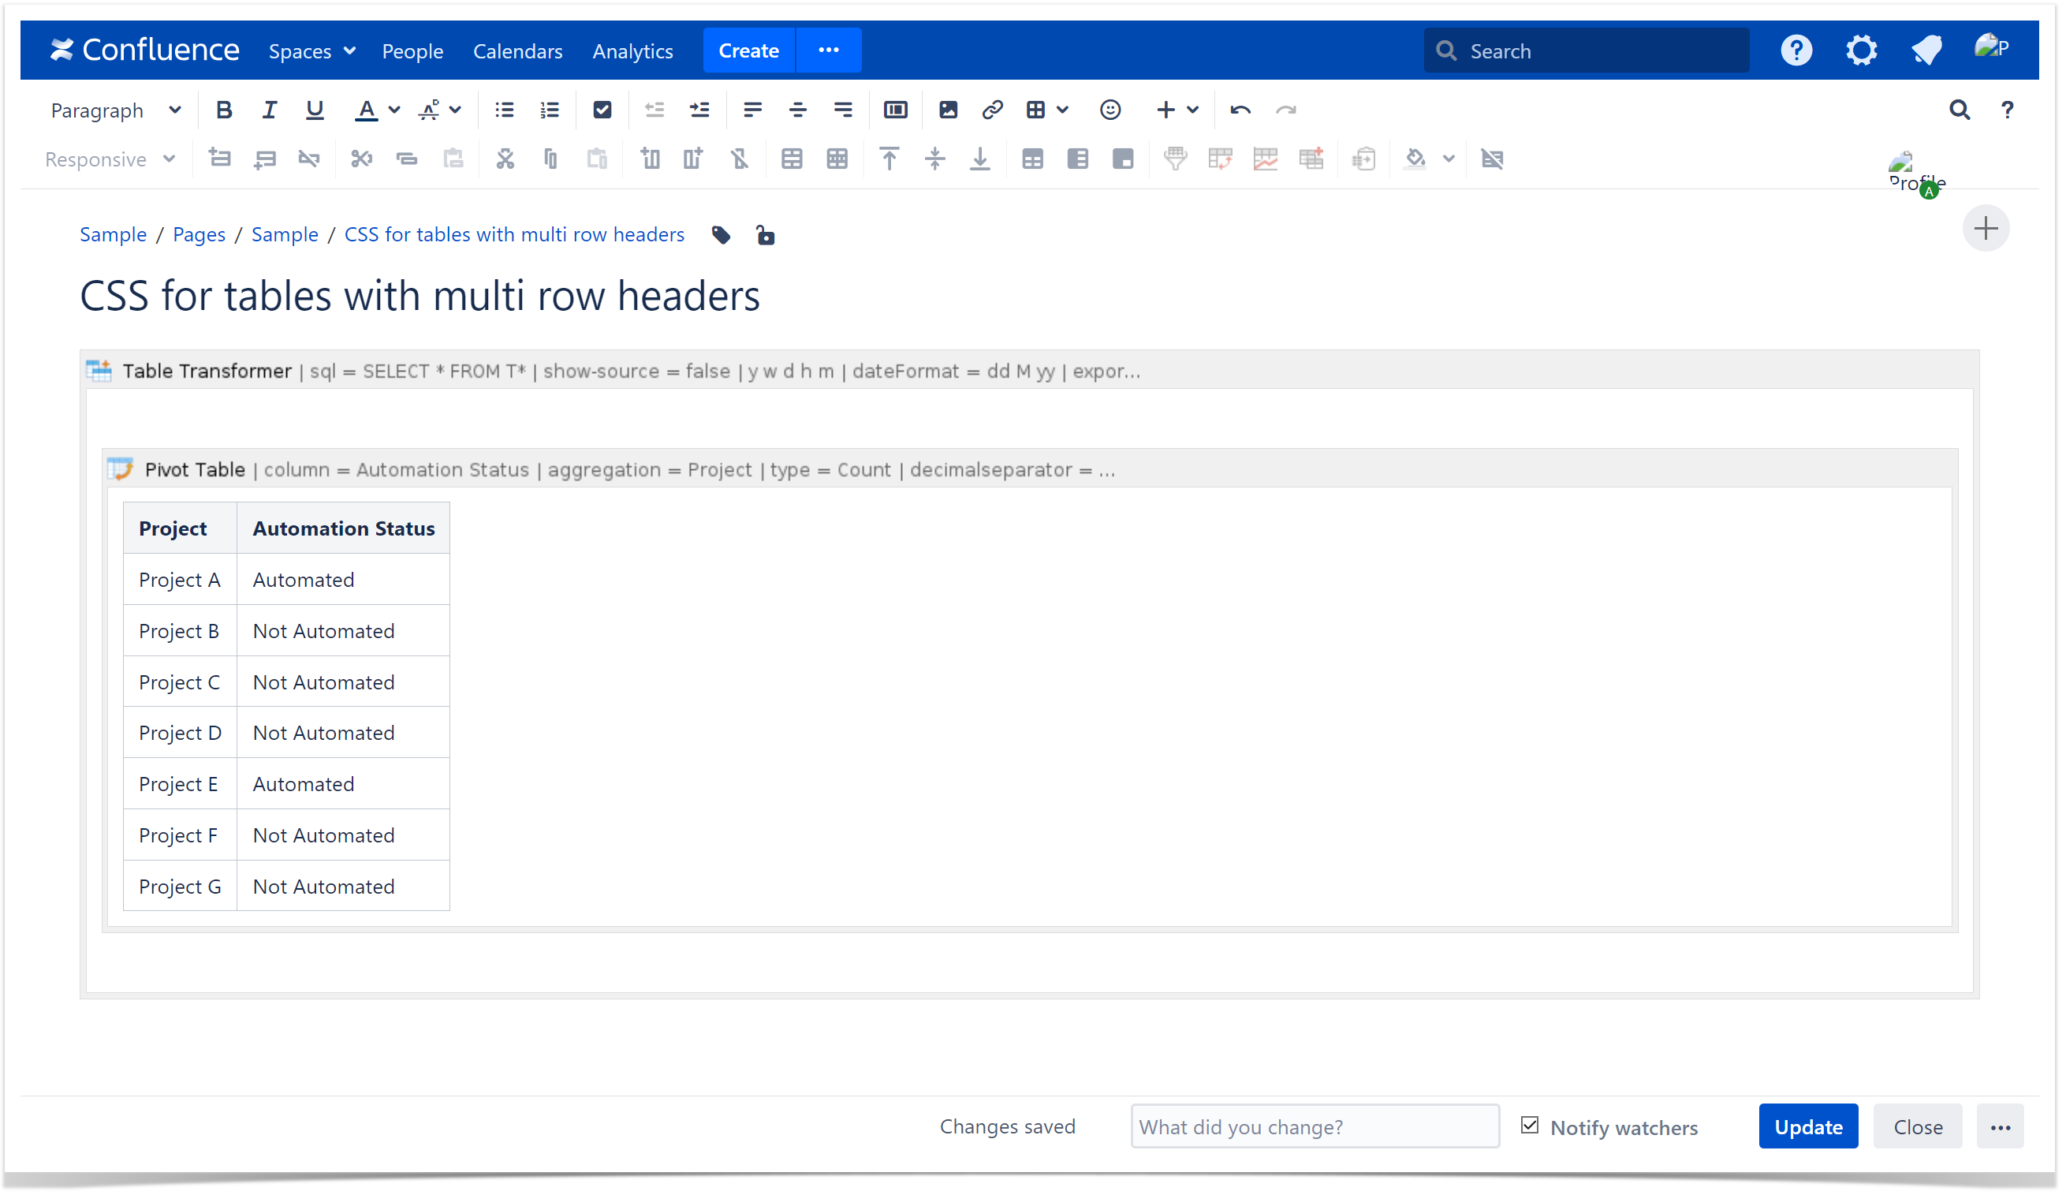The image size is (2066, 1195).
Task: Insert a link using the link icon
Action: coord(992,110)
